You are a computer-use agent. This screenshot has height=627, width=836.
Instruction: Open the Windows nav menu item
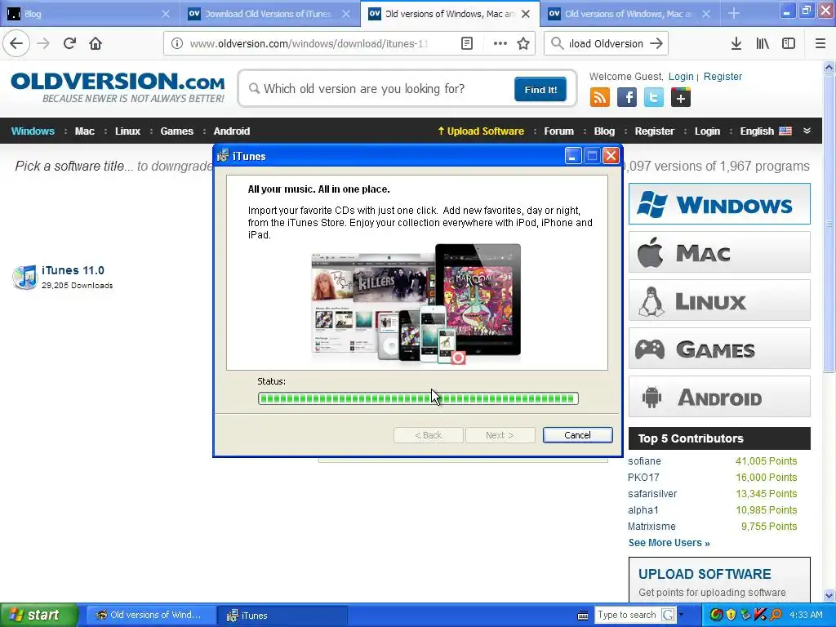tap(33, 131)
